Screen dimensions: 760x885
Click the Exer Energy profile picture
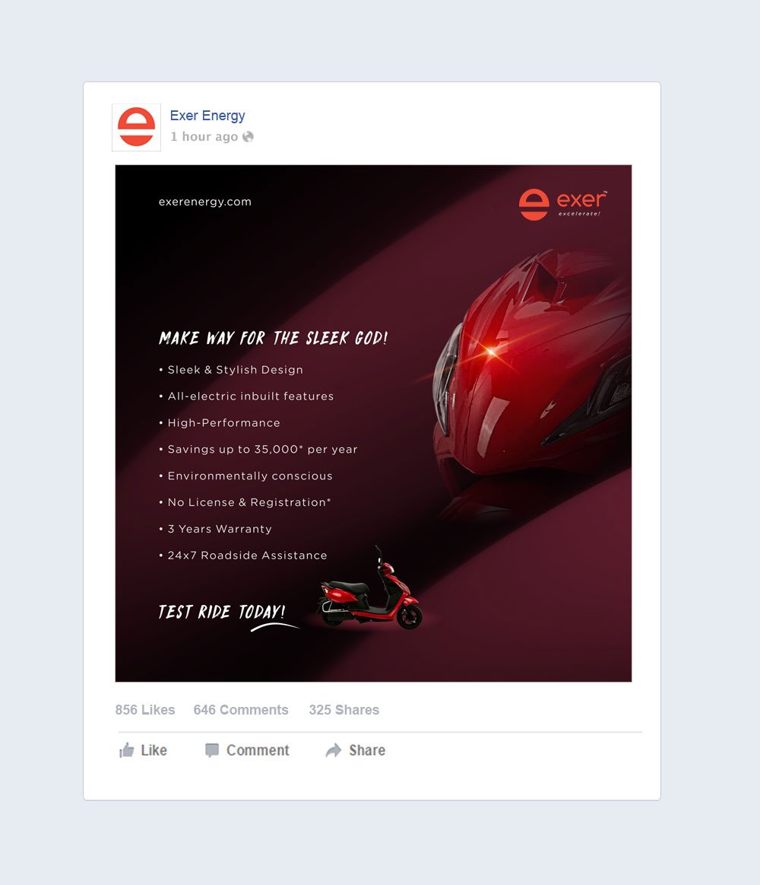click(137, 128)
